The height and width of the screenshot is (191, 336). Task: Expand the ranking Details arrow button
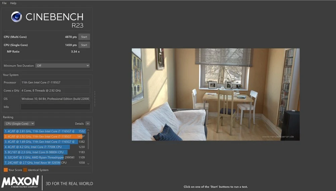pyautogui.click(x=88, y=124)
